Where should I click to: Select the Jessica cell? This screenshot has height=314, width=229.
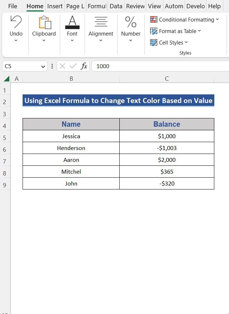coord(71,136)
